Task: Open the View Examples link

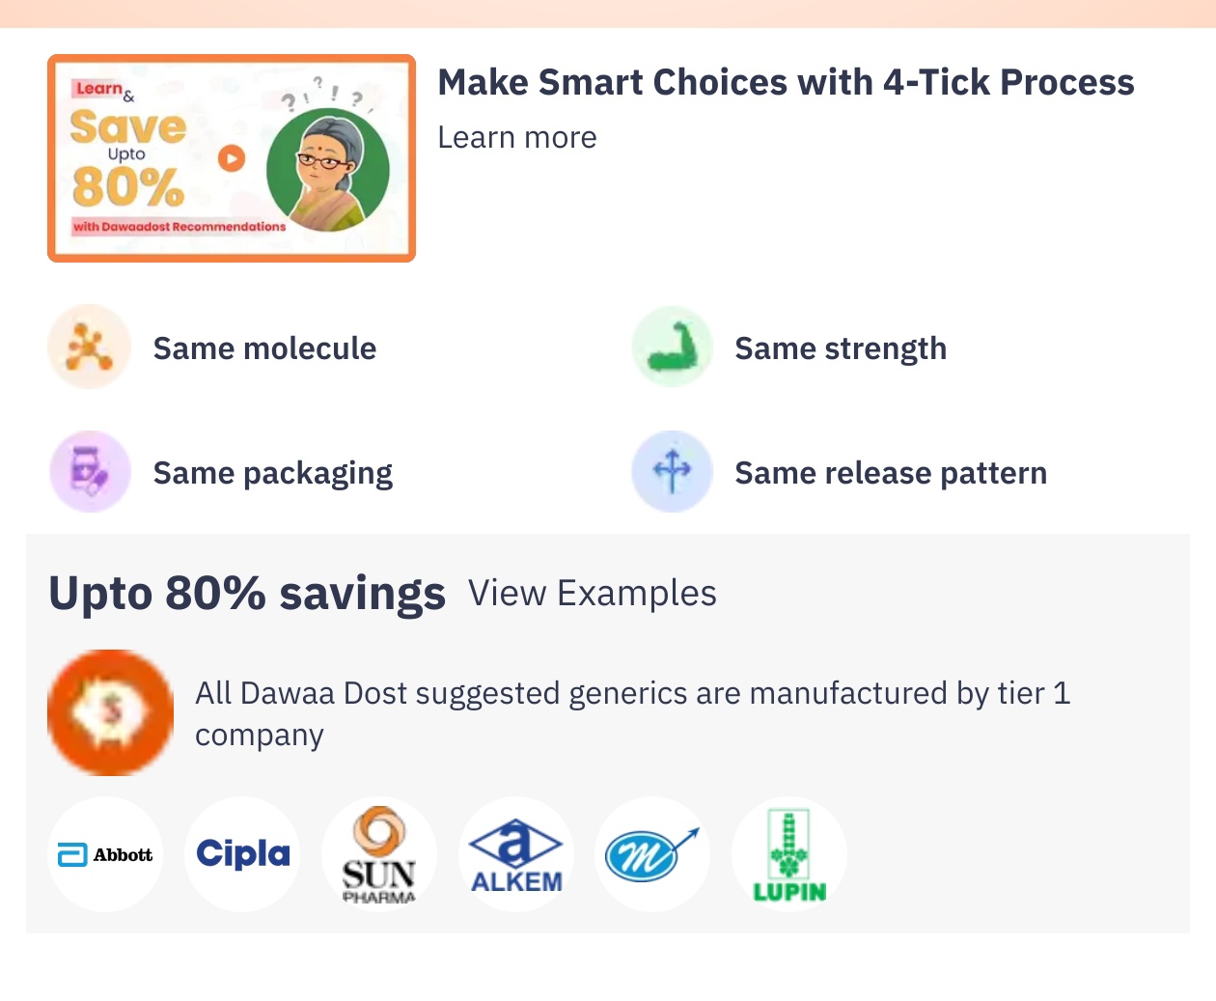Action: tap(592, 594)
